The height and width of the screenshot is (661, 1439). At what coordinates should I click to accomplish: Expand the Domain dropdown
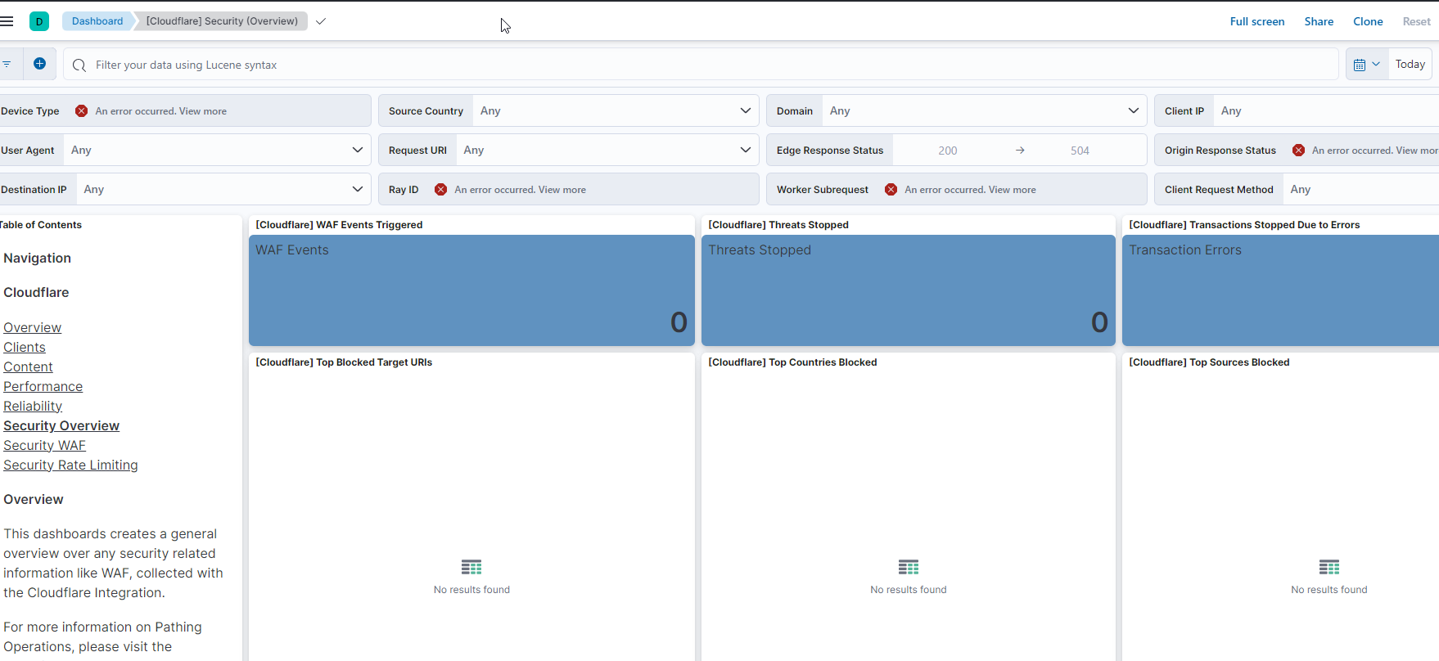pos(1133,110)
